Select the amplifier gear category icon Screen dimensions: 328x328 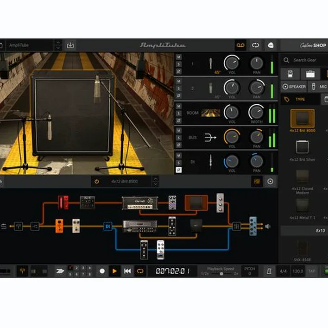[310, 74]
